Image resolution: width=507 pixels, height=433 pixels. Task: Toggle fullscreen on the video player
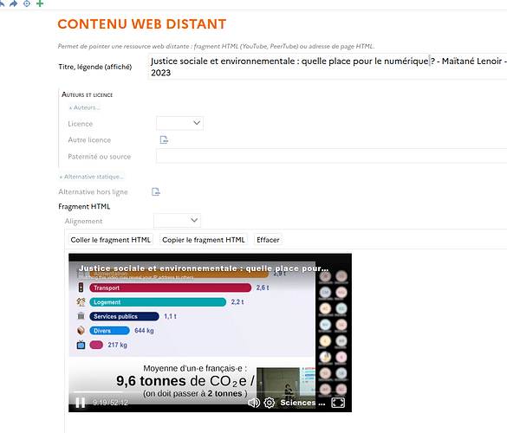pos(338,403)
